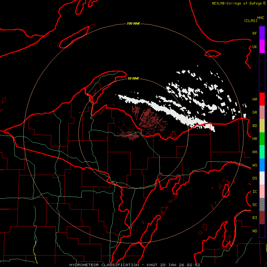Click the HHC legend title
This screenshot has width=267, height=267.
point(260,18)
